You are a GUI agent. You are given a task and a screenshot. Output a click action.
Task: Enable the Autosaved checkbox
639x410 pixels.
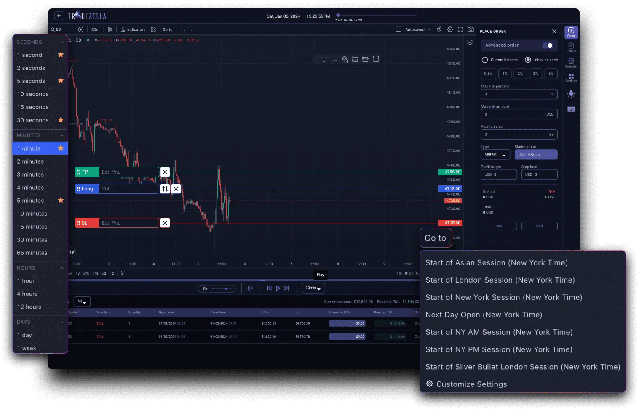398,29
